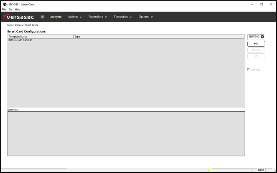Toggle the Enabled checkbox
The width and height of the screenshot is (277, 173).
pos(248,70)
